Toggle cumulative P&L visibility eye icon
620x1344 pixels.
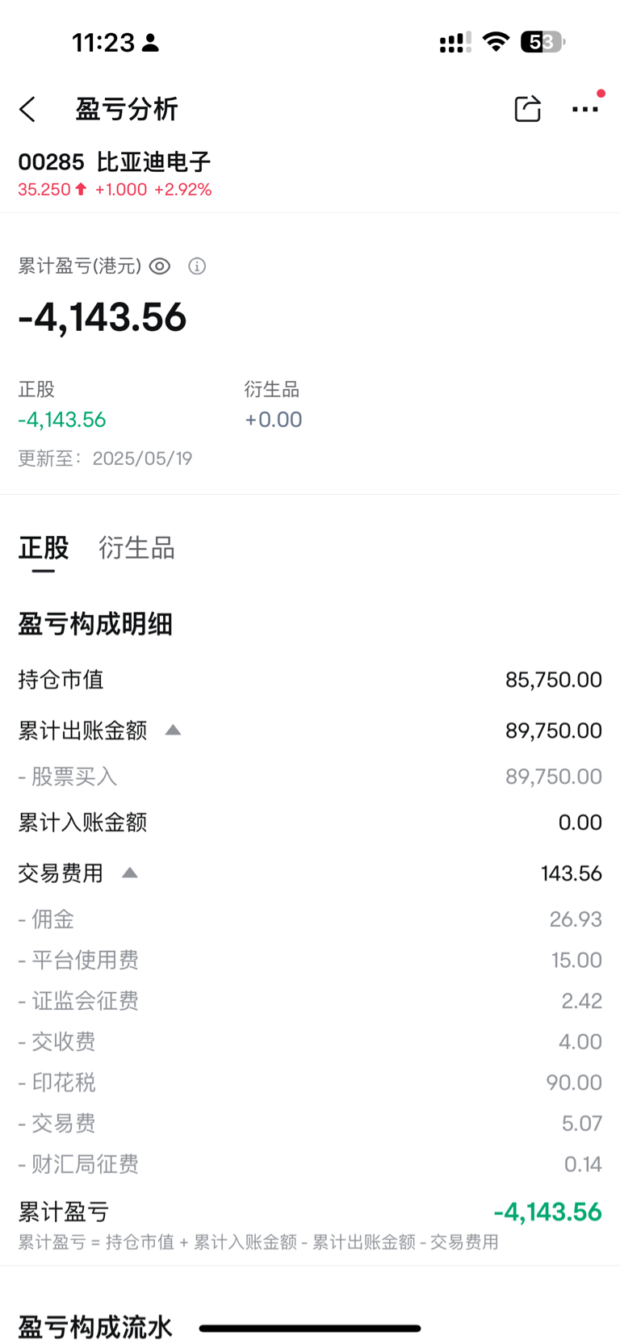coord(160,266)
